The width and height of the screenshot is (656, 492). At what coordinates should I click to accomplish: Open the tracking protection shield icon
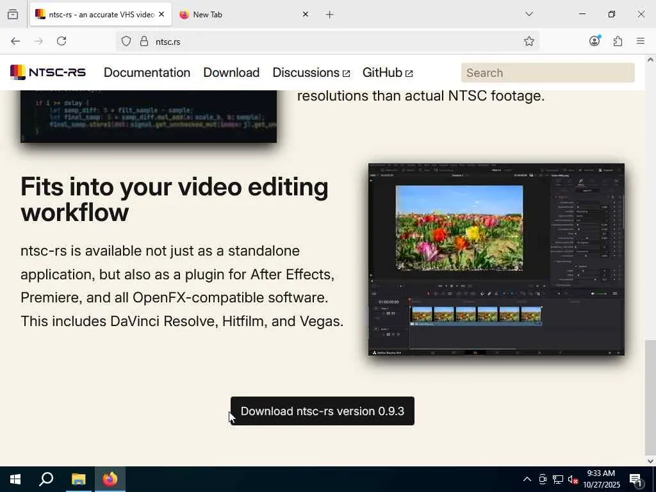point(126,42)
